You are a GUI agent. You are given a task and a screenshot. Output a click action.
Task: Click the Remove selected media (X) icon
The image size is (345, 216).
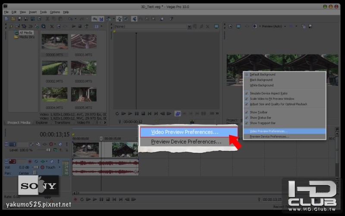(x=52, y=26)
